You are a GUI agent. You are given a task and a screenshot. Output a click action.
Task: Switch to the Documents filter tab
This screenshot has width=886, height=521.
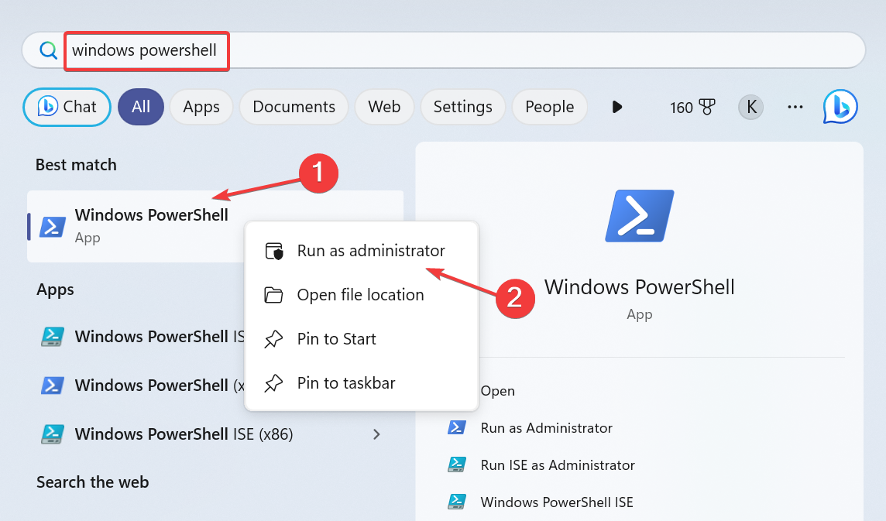(x=294, y=107)
